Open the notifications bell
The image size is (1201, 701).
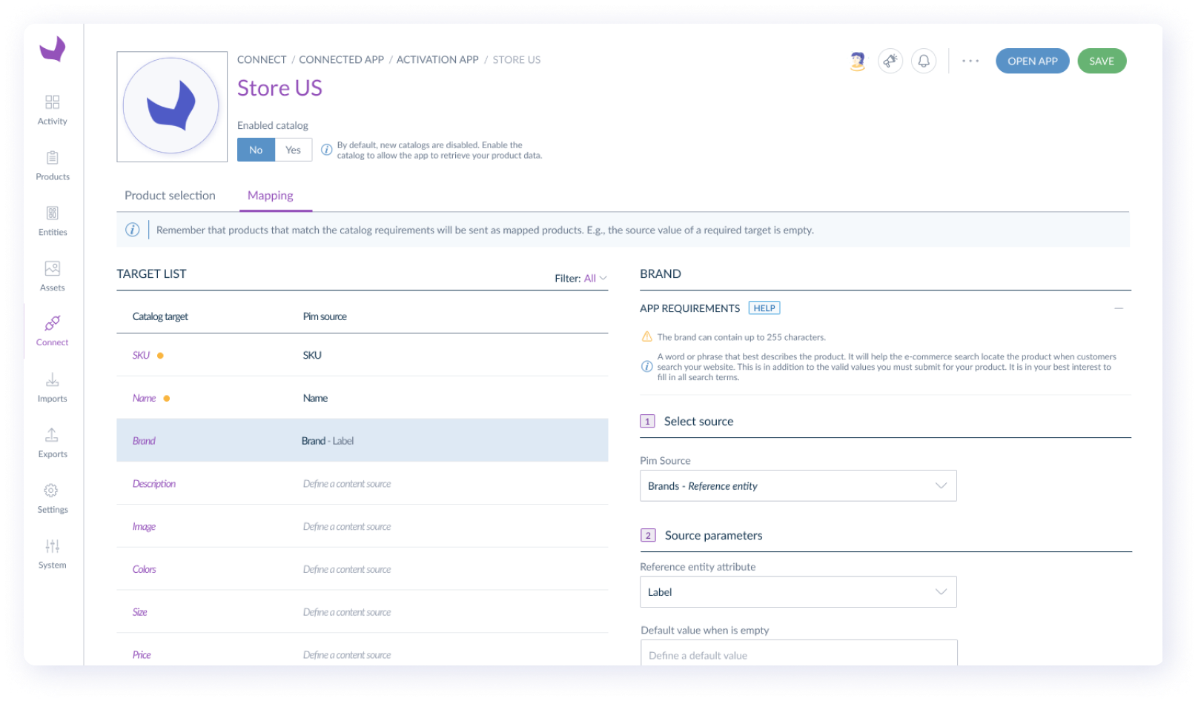(923, 61)
